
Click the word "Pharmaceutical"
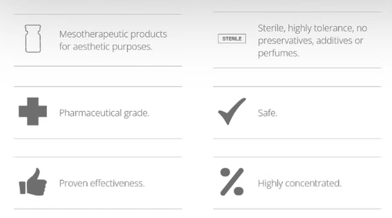tap(90, 113)
